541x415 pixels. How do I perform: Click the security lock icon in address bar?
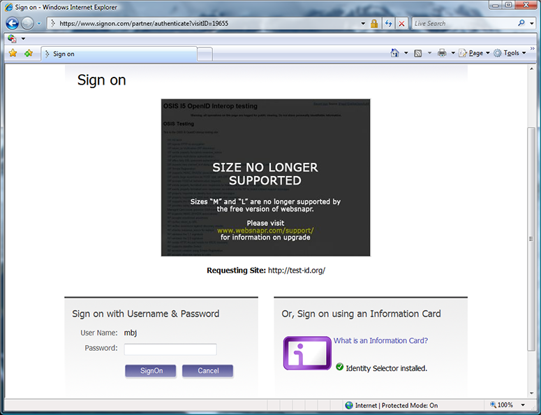point(374,23)
